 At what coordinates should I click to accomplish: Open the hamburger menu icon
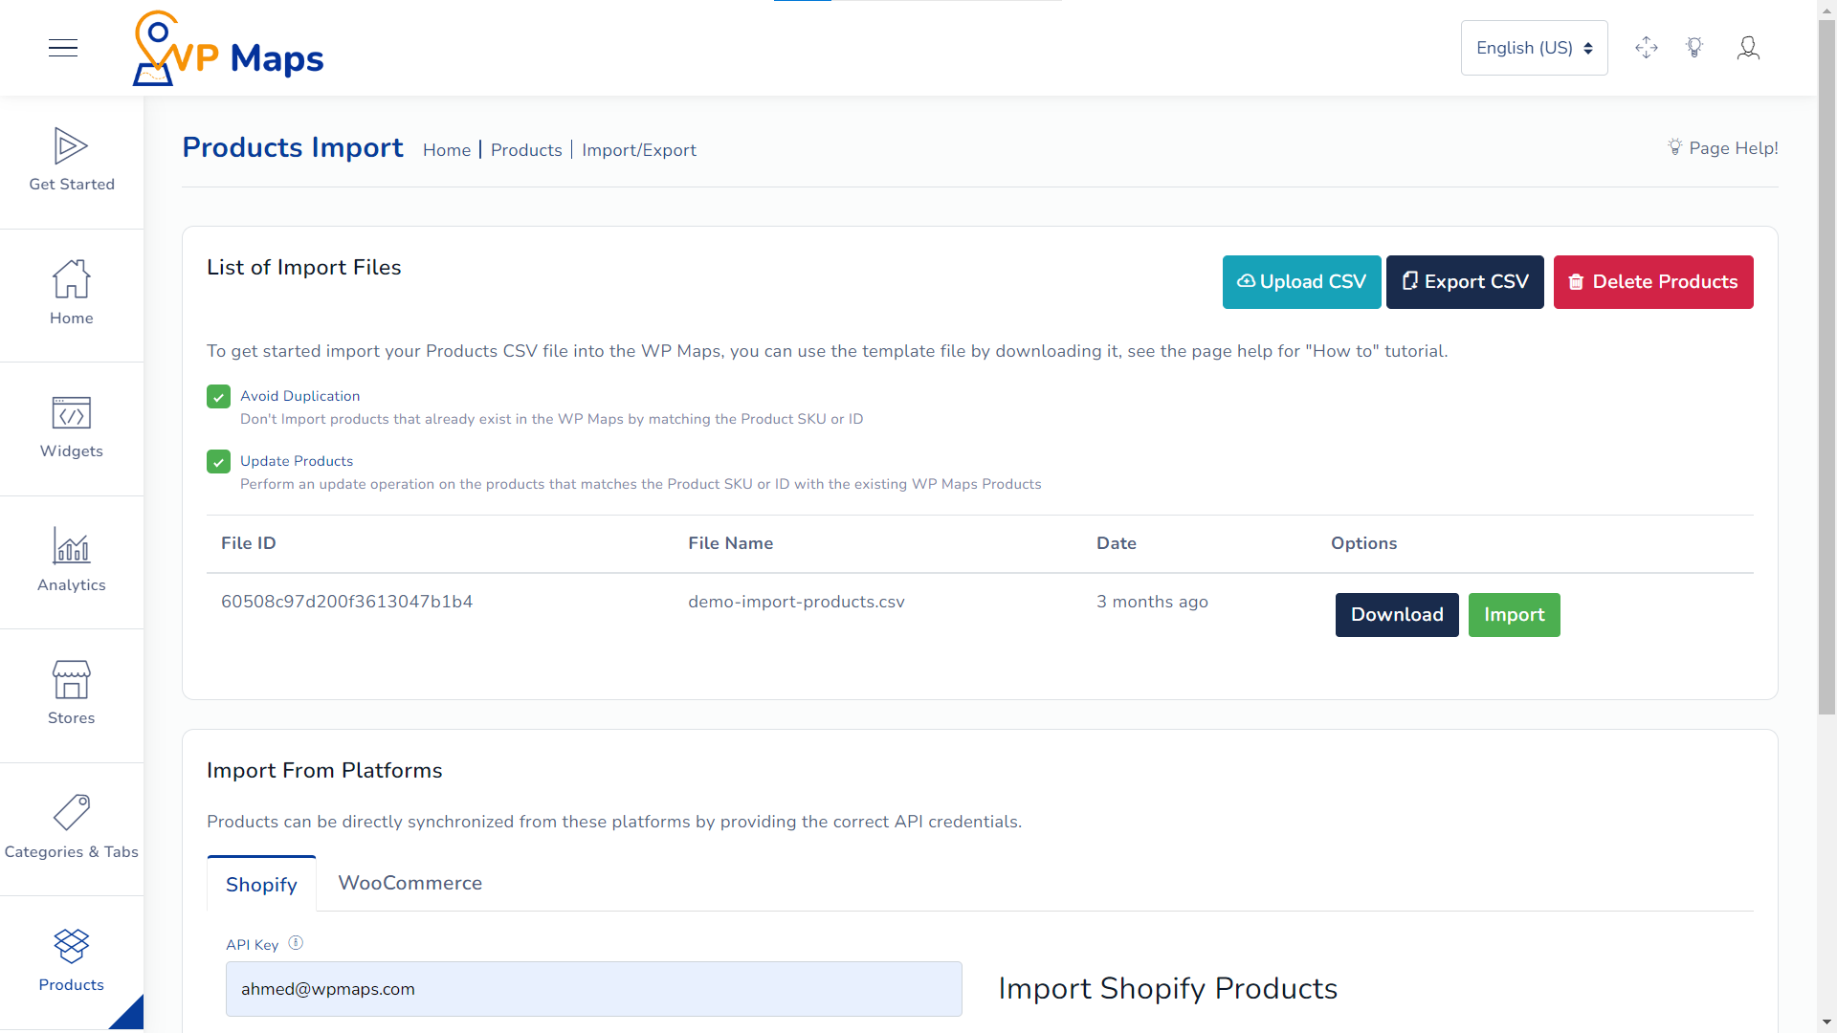(63, 48)
